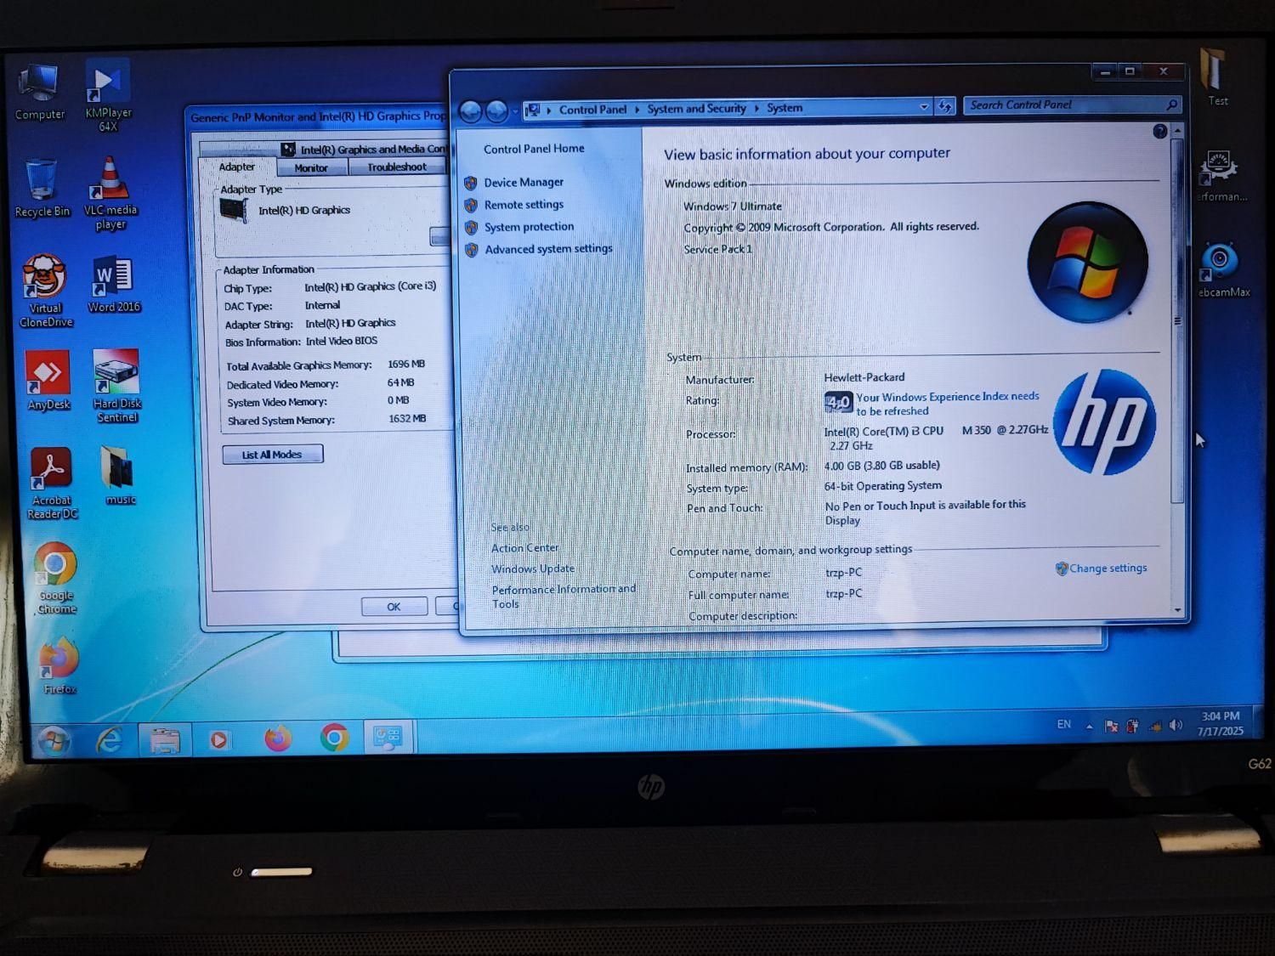Open Acrobat Reader DC shortcut
Screen dimensions: 1275x956
52,483
